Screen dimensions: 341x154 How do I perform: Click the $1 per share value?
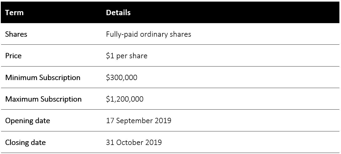point(127,56)
